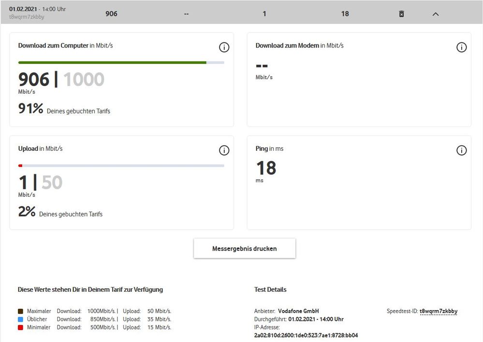Click the large 906 download result
This screenshot has height=342, width=483.
[33, 79]
